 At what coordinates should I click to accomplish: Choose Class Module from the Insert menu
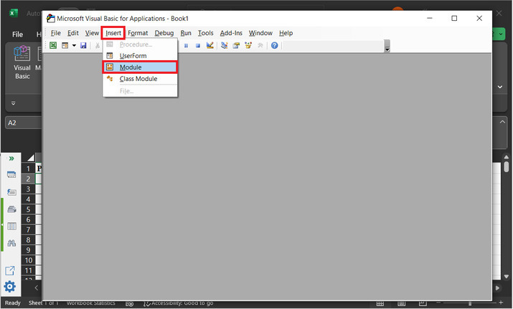[140, 79]
